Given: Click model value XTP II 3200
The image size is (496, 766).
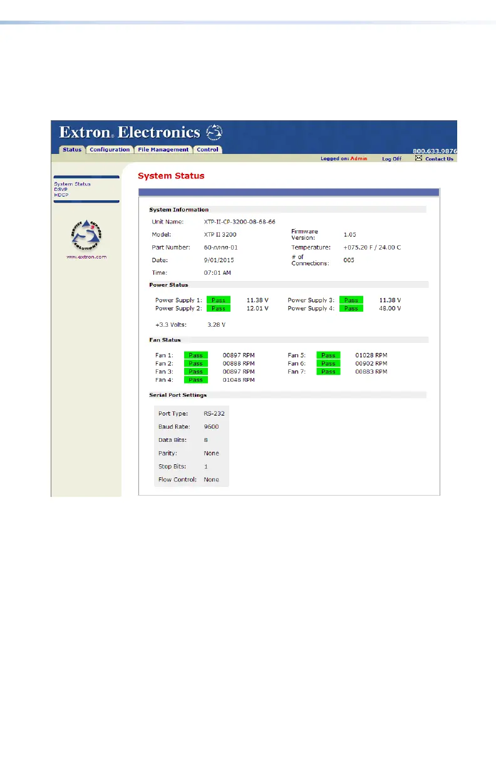Looking at the screenshot, I should (x=220, y=235).
